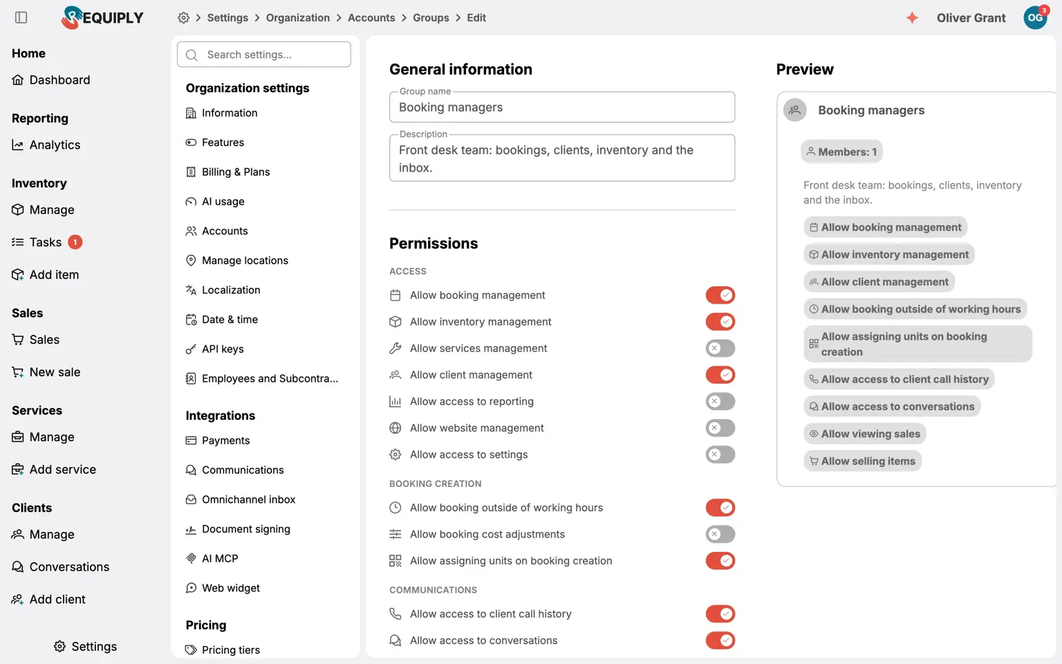Click the gear icon in the breadcrumb

coord(183,18)
